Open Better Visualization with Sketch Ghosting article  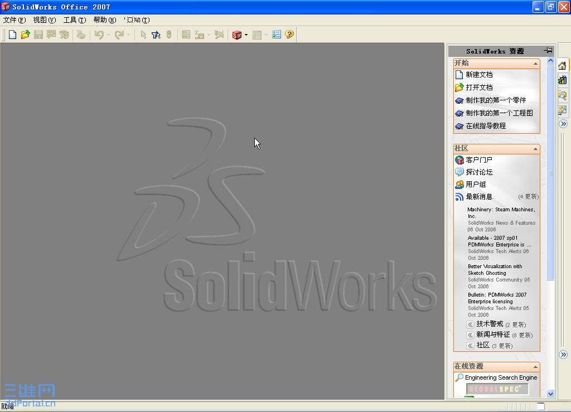pyautogui.click(x=495, y=270)
